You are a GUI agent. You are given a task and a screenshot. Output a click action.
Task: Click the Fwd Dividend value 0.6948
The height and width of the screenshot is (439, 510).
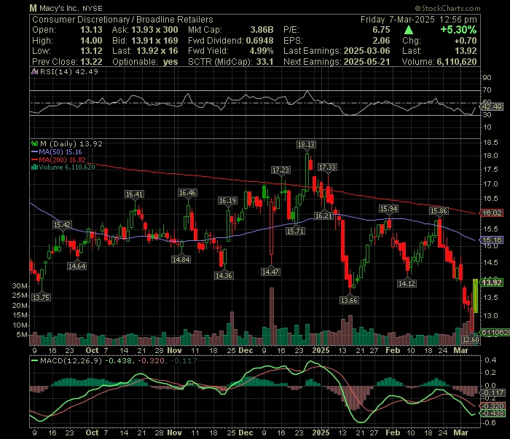point(259,41)
